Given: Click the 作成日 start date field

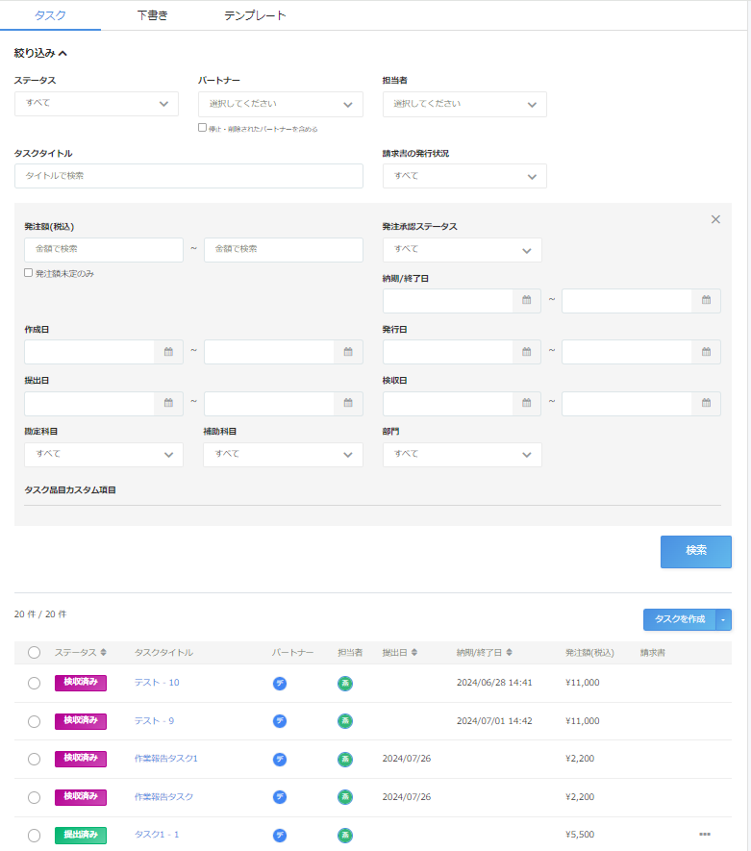Looking at the screenshot, I should (89, 352).
